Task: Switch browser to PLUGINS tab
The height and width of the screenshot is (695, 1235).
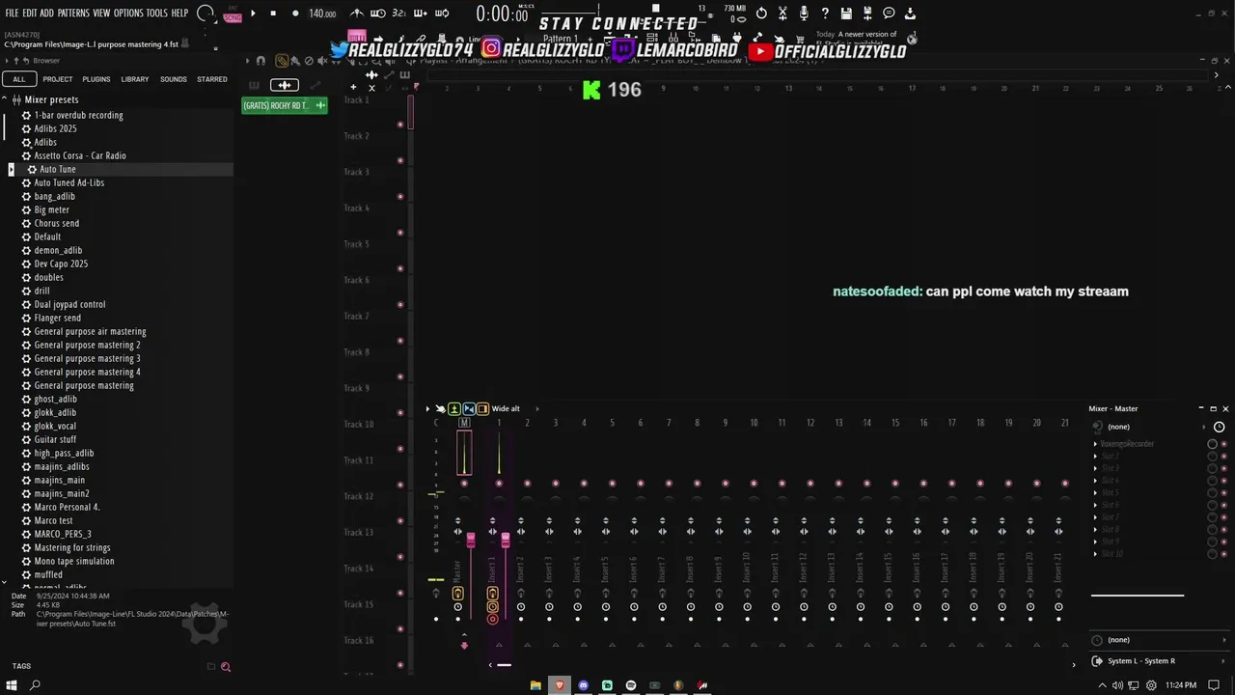Action: pyautogui.click(x=96, y=79)
